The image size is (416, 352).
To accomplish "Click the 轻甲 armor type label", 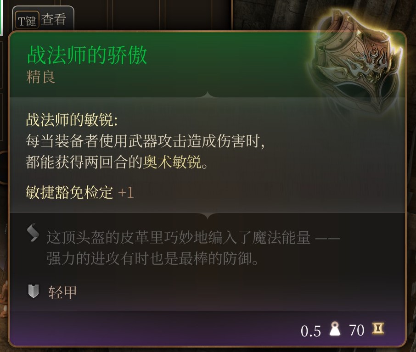I will click(x=62, y=292).
